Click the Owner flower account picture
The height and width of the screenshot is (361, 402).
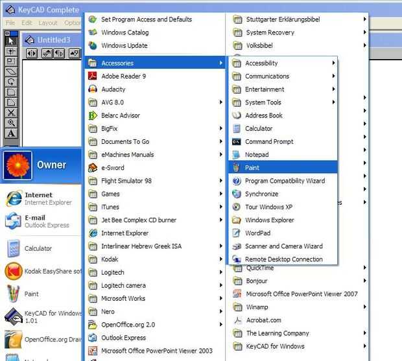coord(18,165)
